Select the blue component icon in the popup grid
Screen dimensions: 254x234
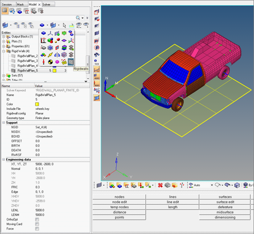click(x=43, y=33)
